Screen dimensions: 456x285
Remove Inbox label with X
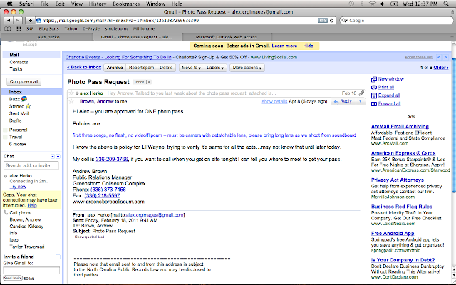(149, 82)
